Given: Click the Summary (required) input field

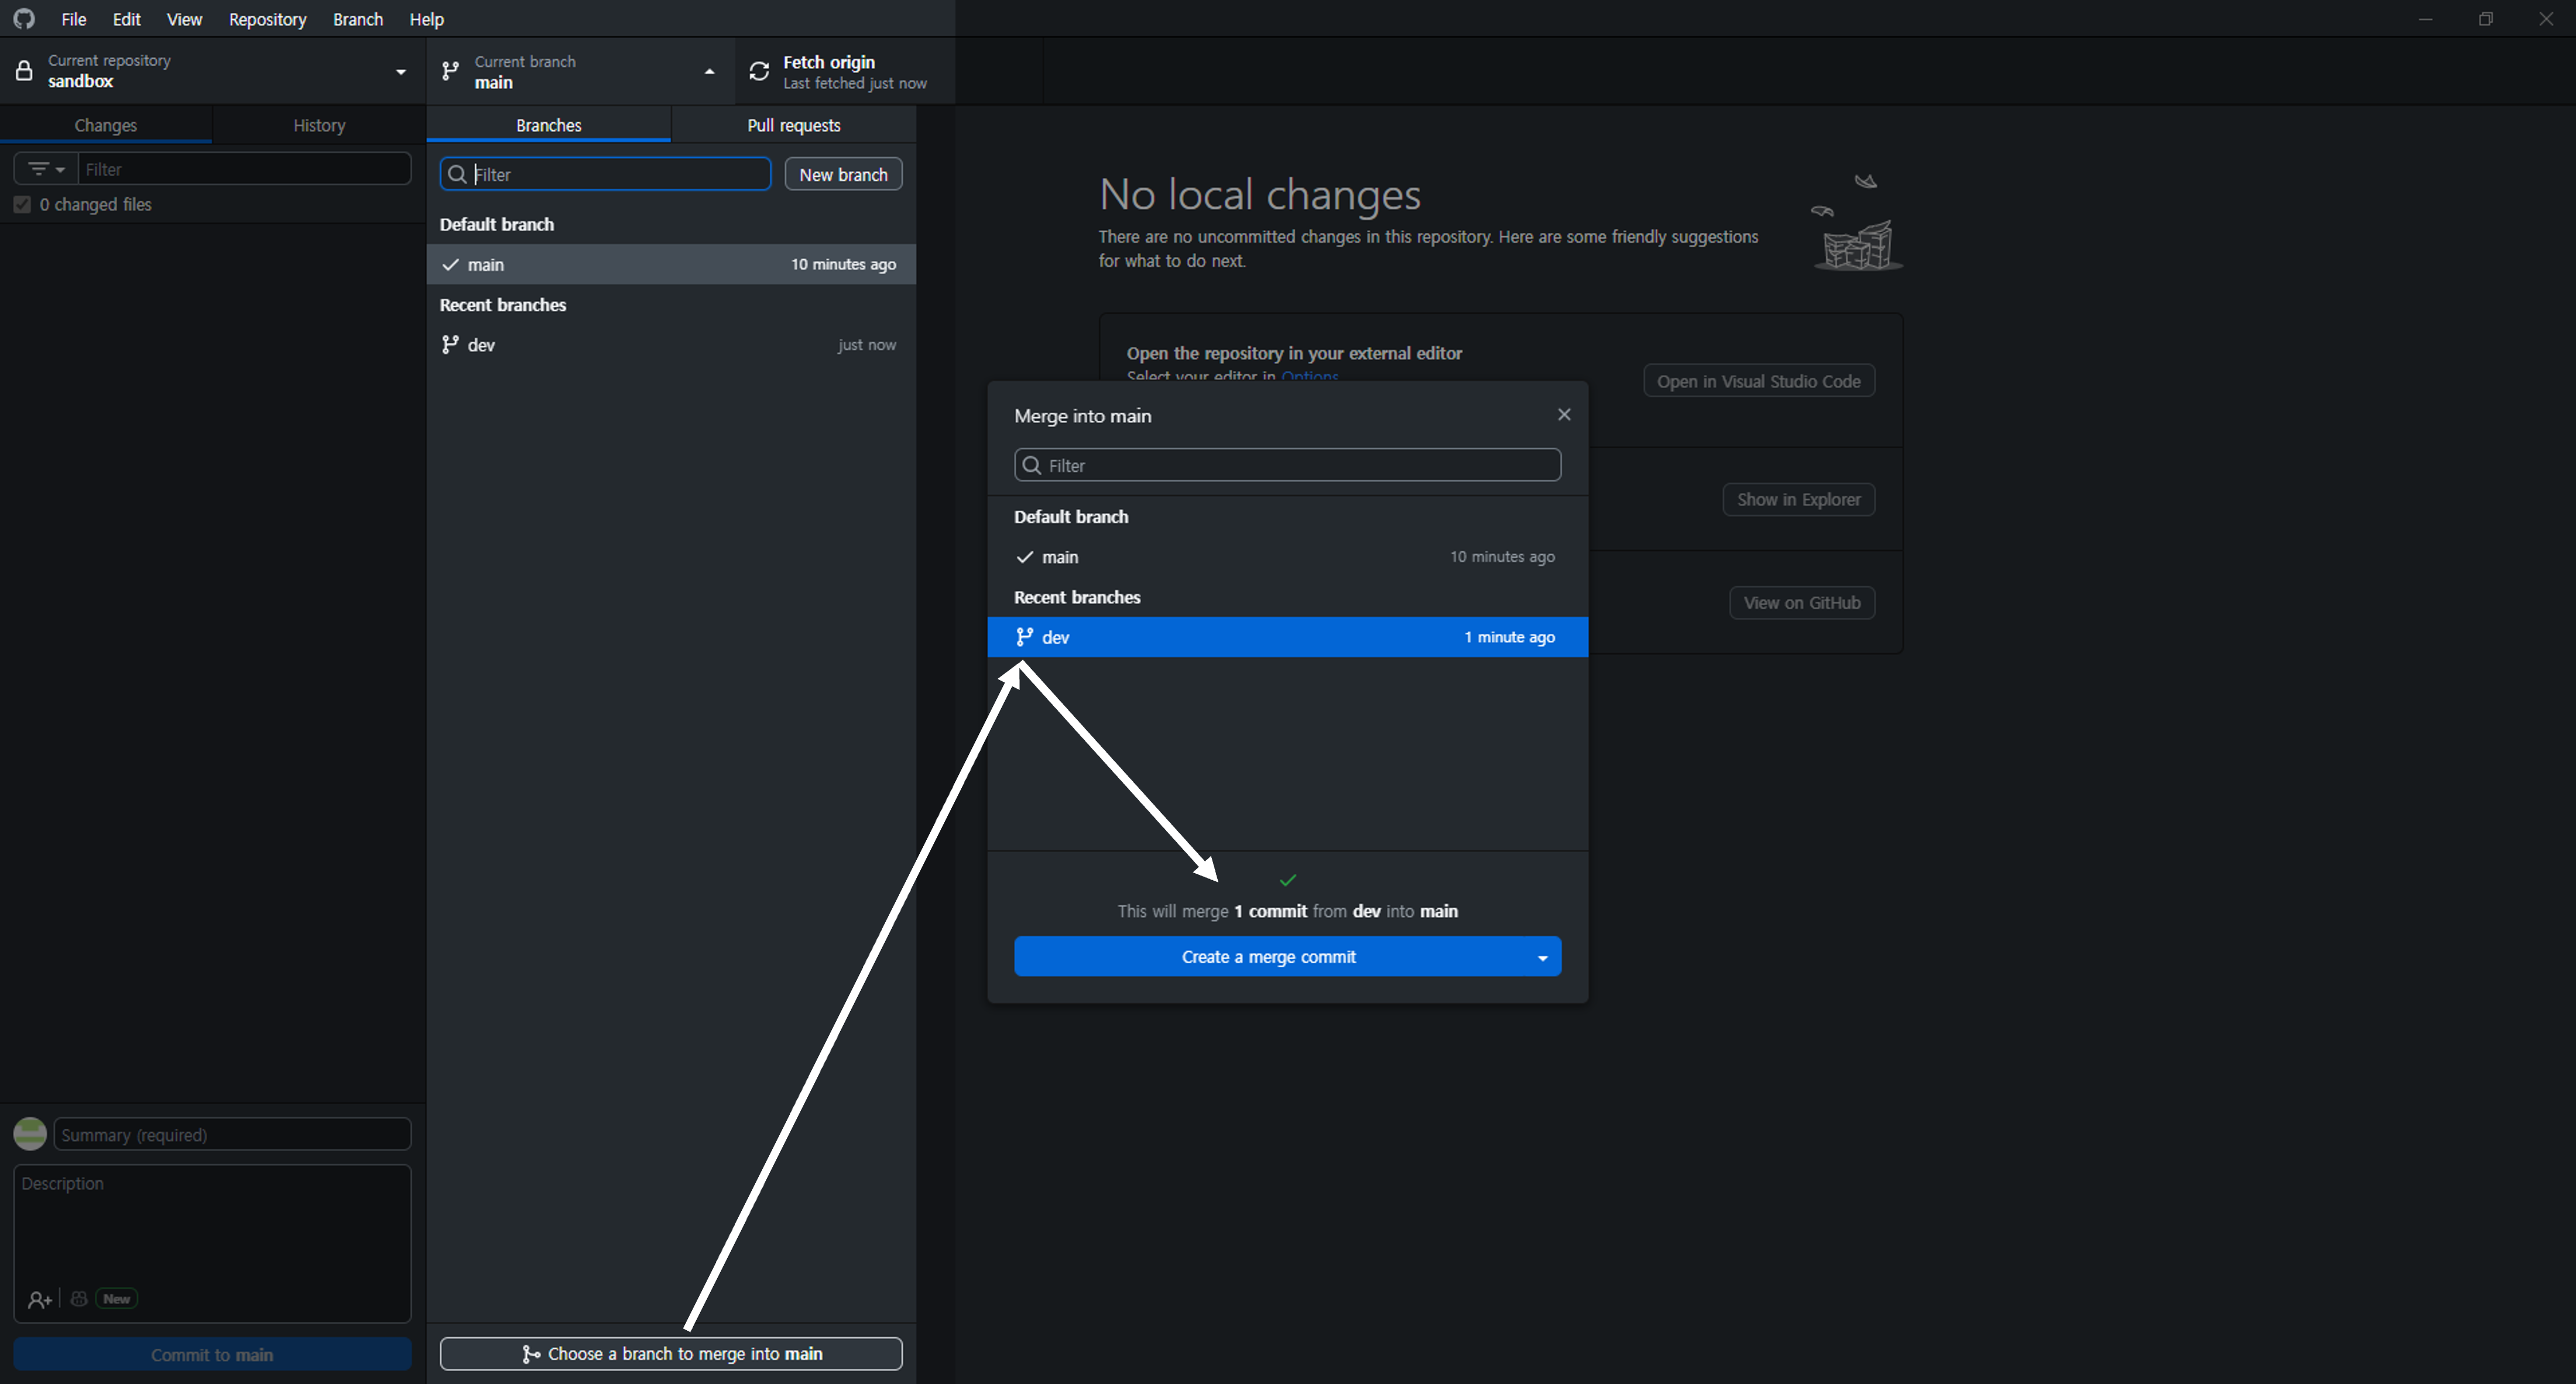Looking at the screenshot, I should pyautogui.click(x=232, y=1134).
